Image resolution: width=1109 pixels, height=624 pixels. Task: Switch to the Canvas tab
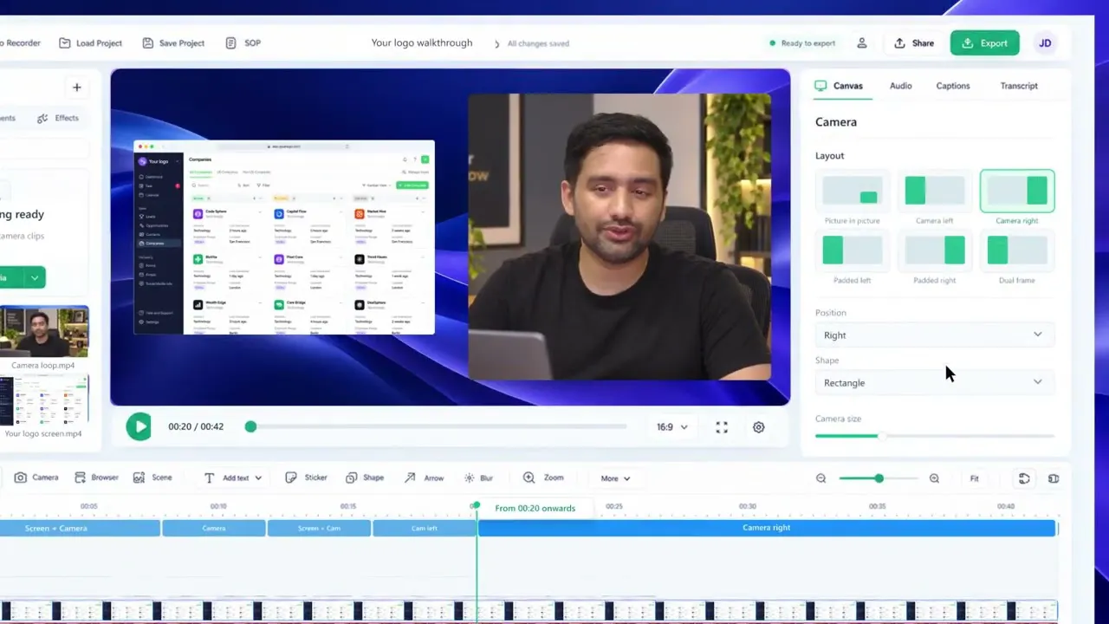839,86
